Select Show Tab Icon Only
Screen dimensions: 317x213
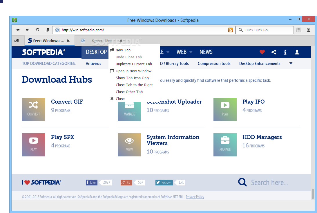pos(134,78)
